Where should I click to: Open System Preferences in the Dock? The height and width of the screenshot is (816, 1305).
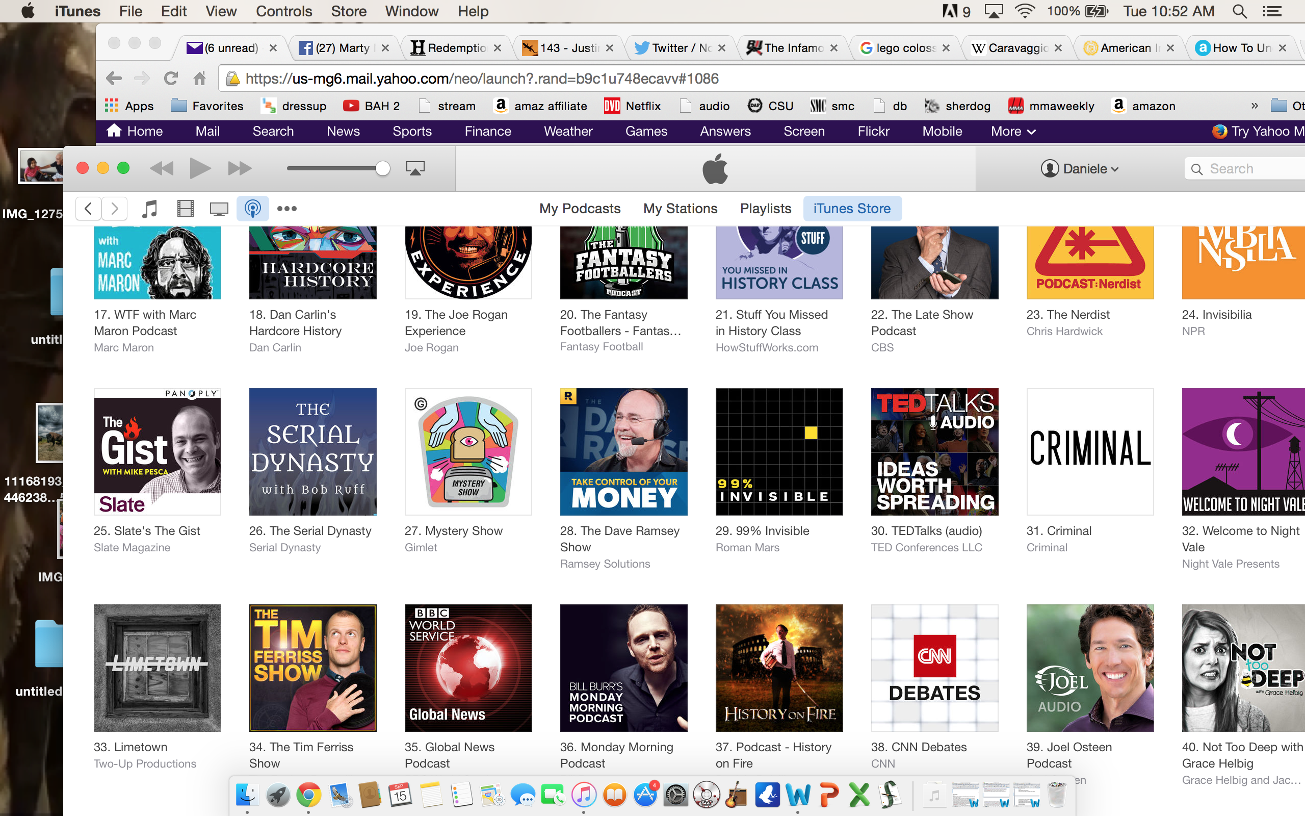[x=675, y=795]
